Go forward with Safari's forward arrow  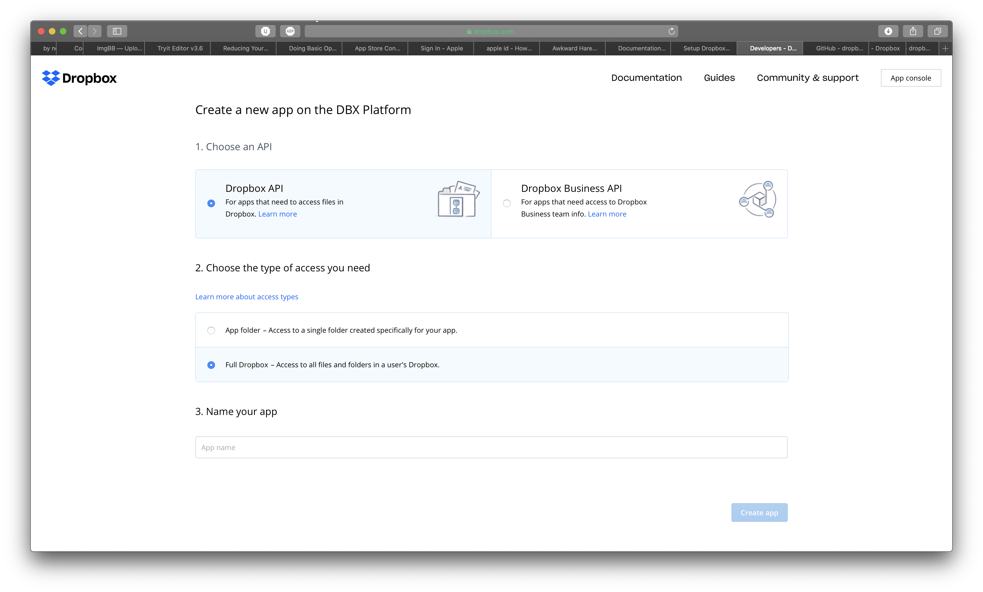click(95, 31)
